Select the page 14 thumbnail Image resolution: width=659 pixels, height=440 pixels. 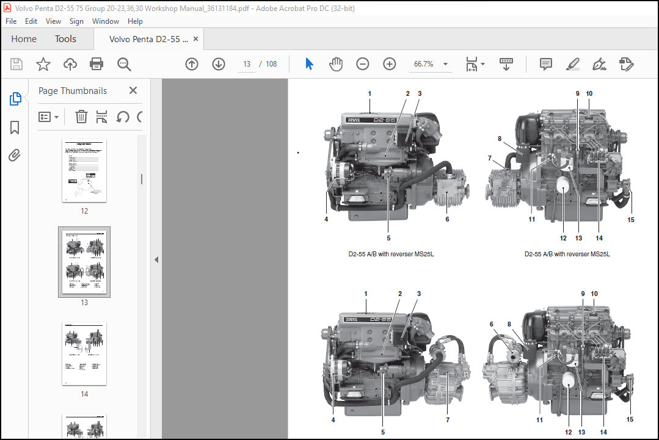[x=84, y=354]
